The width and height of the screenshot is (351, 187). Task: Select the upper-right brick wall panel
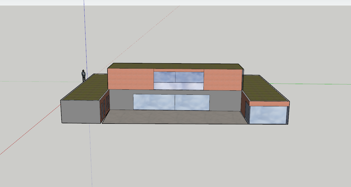pyautogui.click(x=222, y=80)
